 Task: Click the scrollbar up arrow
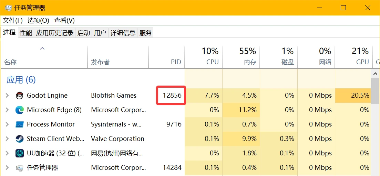click(376, 74)
